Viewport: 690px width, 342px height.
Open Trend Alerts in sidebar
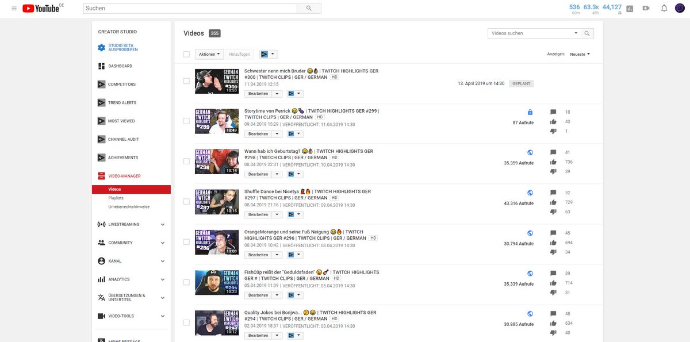122,103
